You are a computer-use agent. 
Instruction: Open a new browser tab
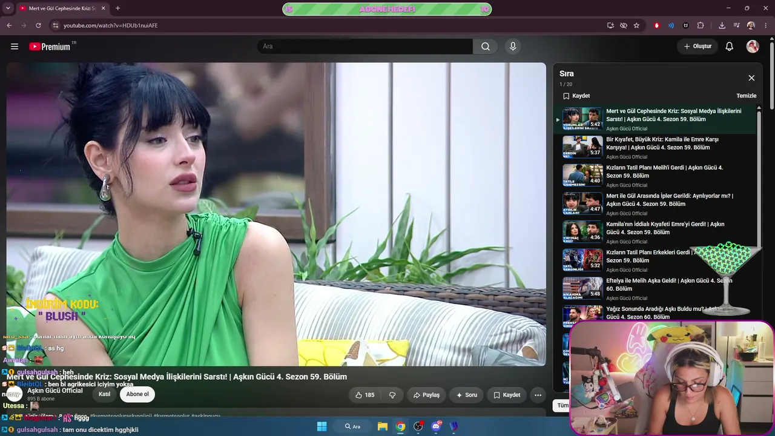[x=117, y=8]
